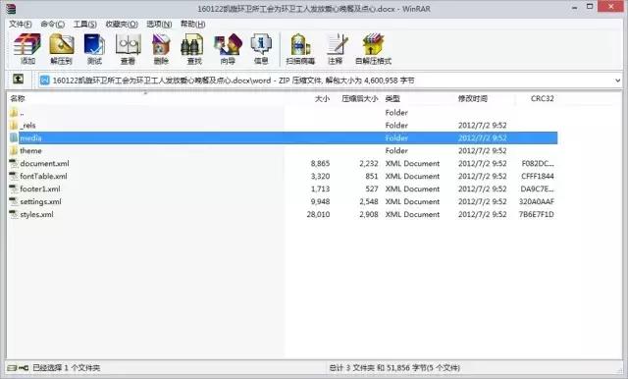Click the document.xml file icon
The image size is (628, 379).
click(14, 163)
